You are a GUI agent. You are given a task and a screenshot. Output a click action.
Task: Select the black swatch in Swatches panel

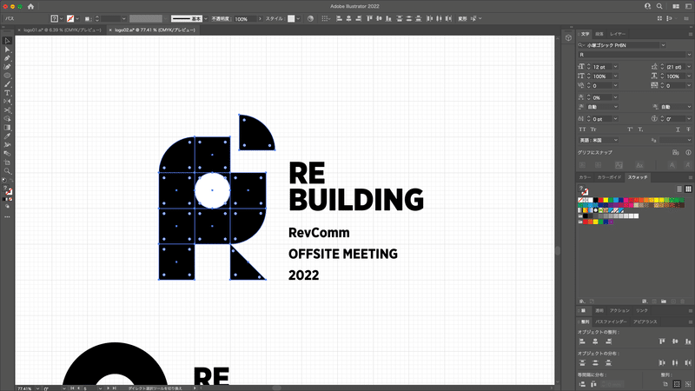[595, 200]
